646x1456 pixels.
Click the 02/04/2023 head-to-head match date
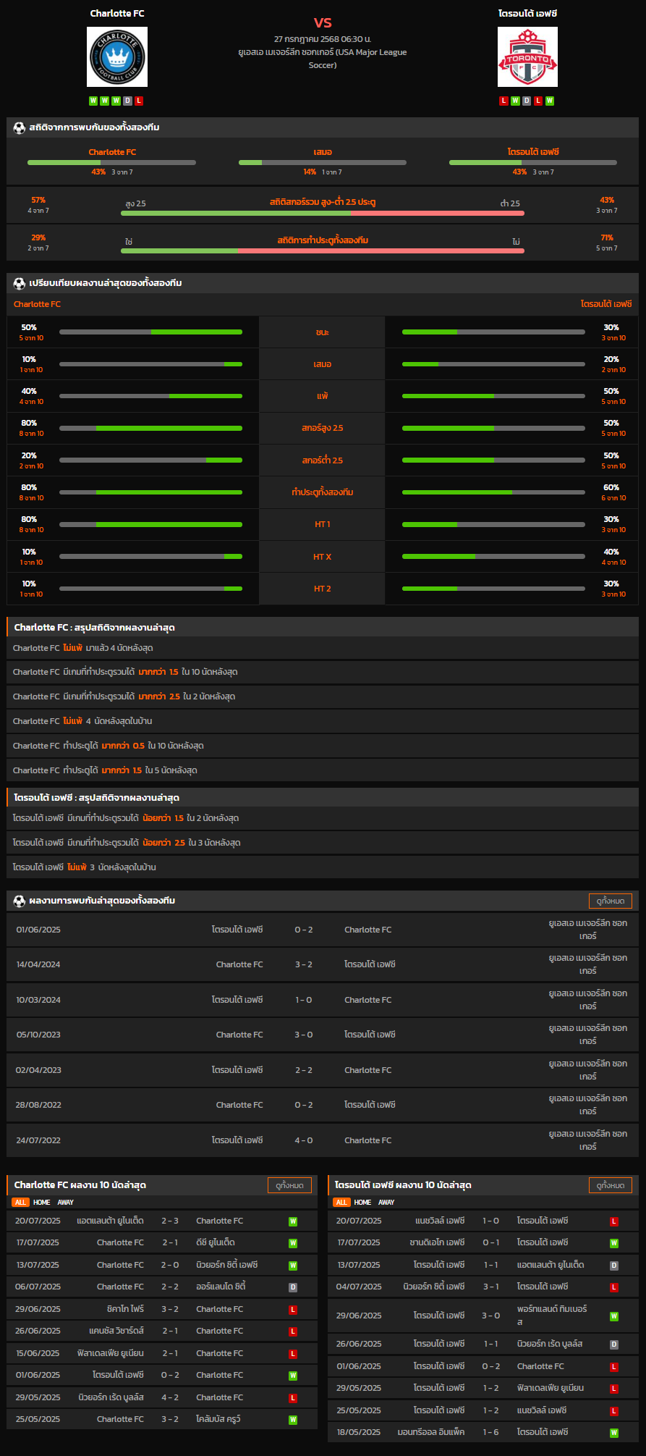(x=38, y=1070)
